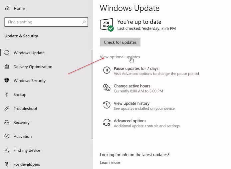This screenshot has height=169, width=231.
Task: Click the Windows Update sync arrows icon in sidebar
Action: (x=7, y=53)
